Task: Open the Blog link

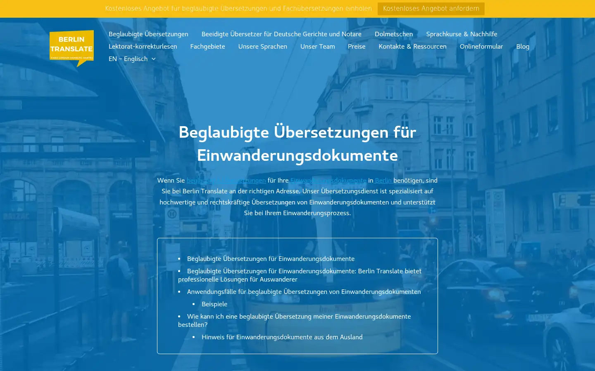Action: click(523, 47)
